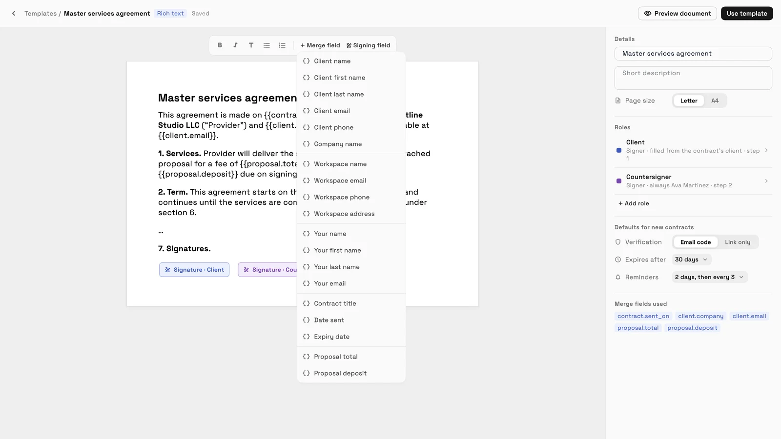Screen dimensions: 781x439
Task: Click the blue Client role color dot
Action: (619, 151)
